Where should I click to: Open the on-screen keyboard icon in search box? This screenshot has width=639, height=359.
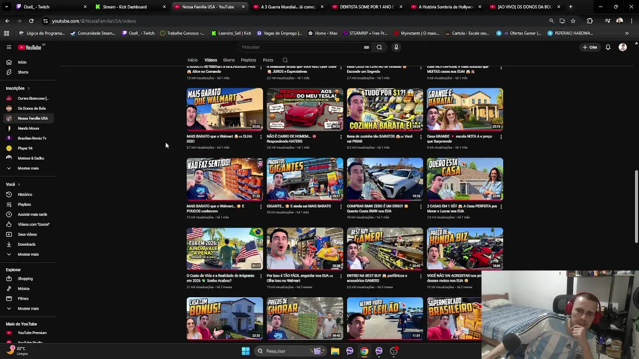366,47
